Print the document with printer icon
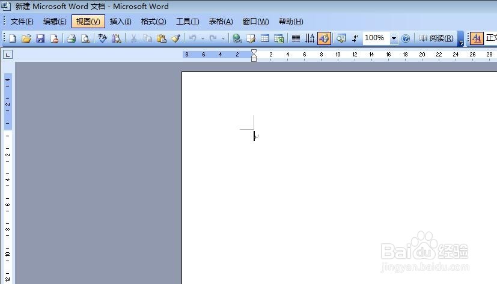The height and width of the screenshot is (284, 497). click(72, 38)
